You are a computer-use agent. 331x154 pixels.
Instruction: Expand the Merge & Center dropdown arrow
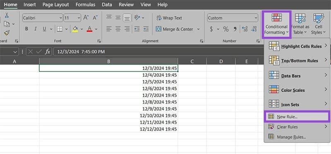coord(198,29)
